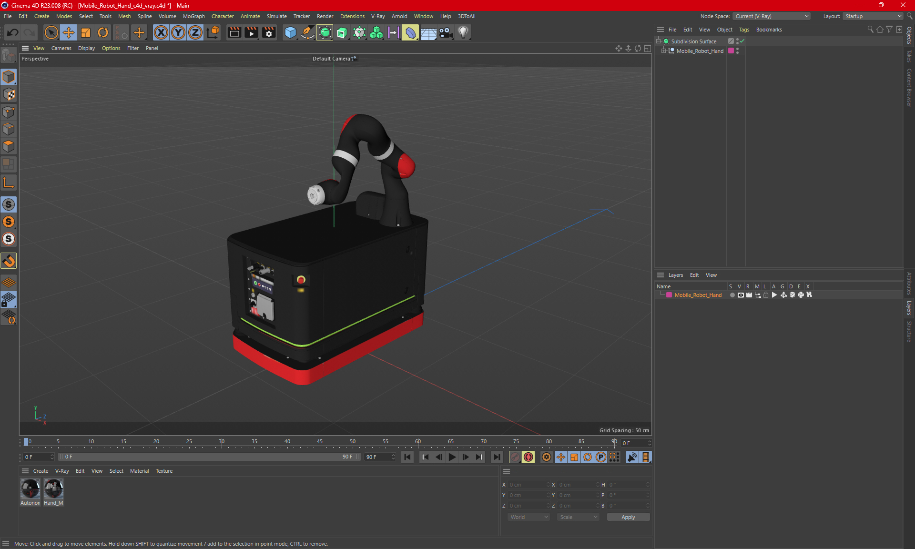The width and height of the screenshot is (915, 549).
Task: Toggle X axis lock
Action: click(161, 32)
